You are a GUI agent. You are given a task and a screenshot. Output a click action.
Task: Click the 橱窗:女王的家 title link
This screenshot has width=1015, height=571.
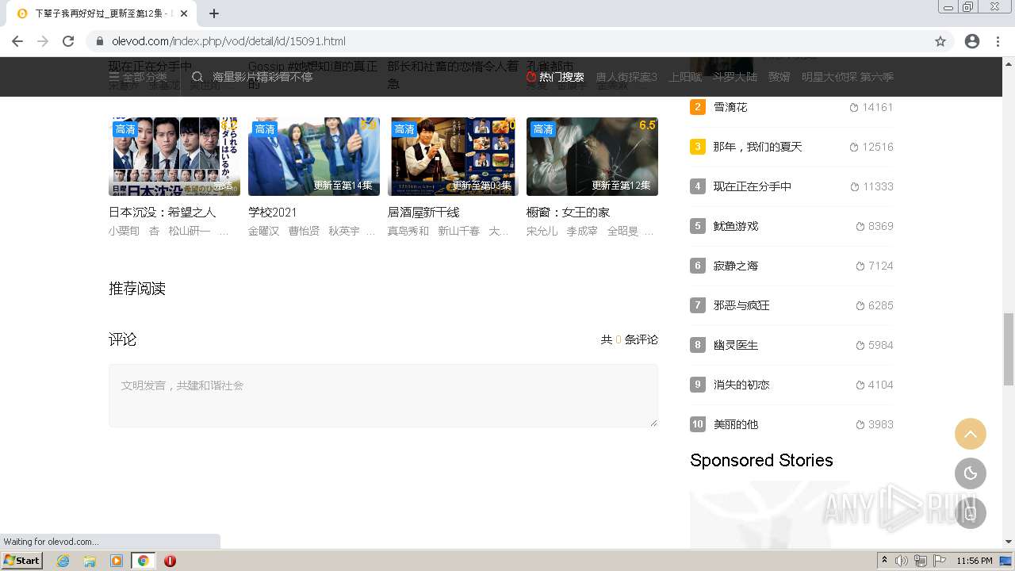pyautogui.click(x=569, y=213)
